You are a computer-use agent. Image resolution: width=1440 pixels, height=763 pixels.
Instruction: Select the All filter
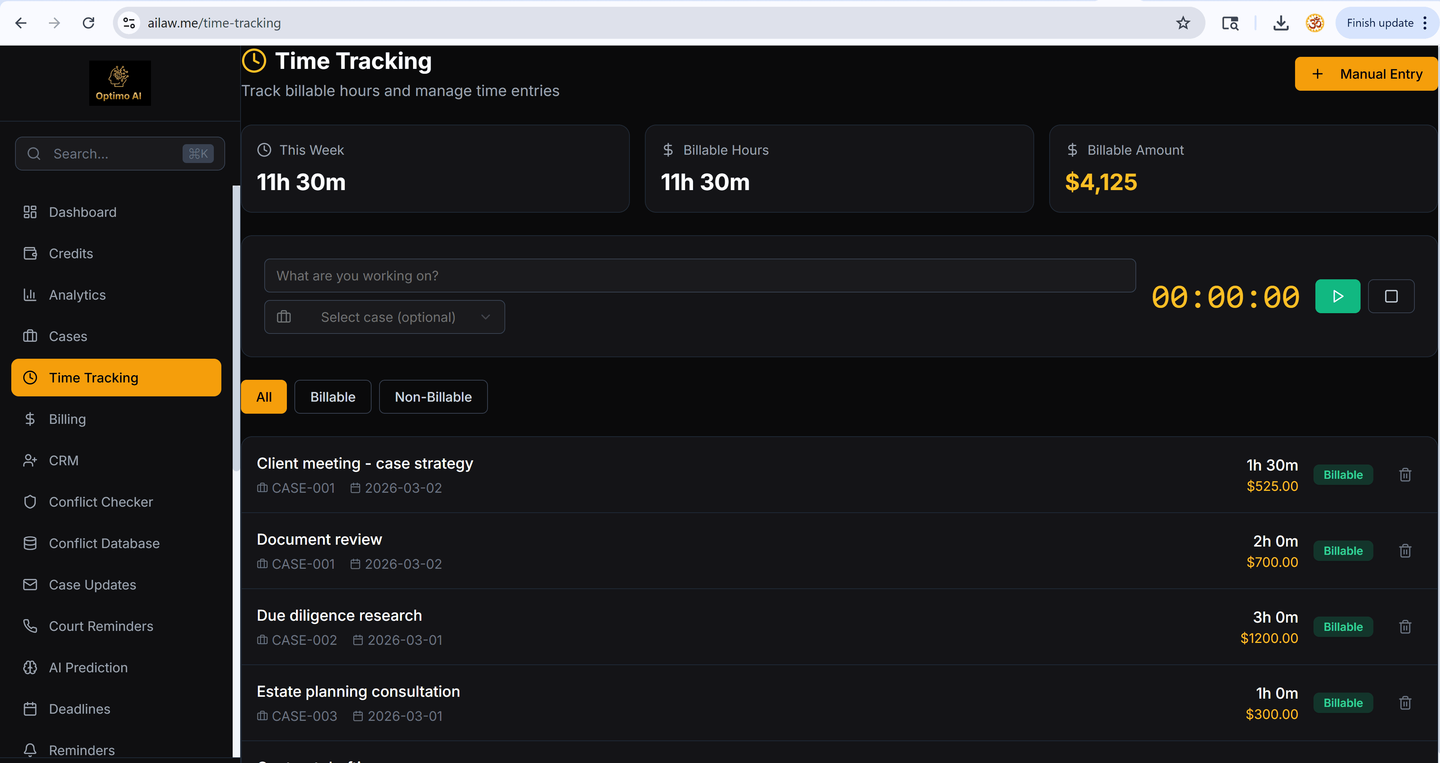pyautogui.click(x=264, y=397)
